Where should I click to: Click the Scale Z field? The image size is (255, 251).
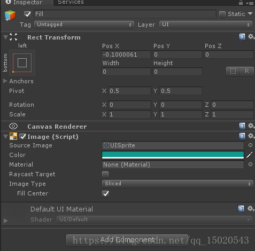[232, 114]
